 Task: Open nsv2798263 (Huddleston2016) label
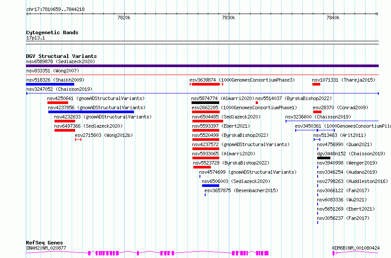(x=352, y=181)
